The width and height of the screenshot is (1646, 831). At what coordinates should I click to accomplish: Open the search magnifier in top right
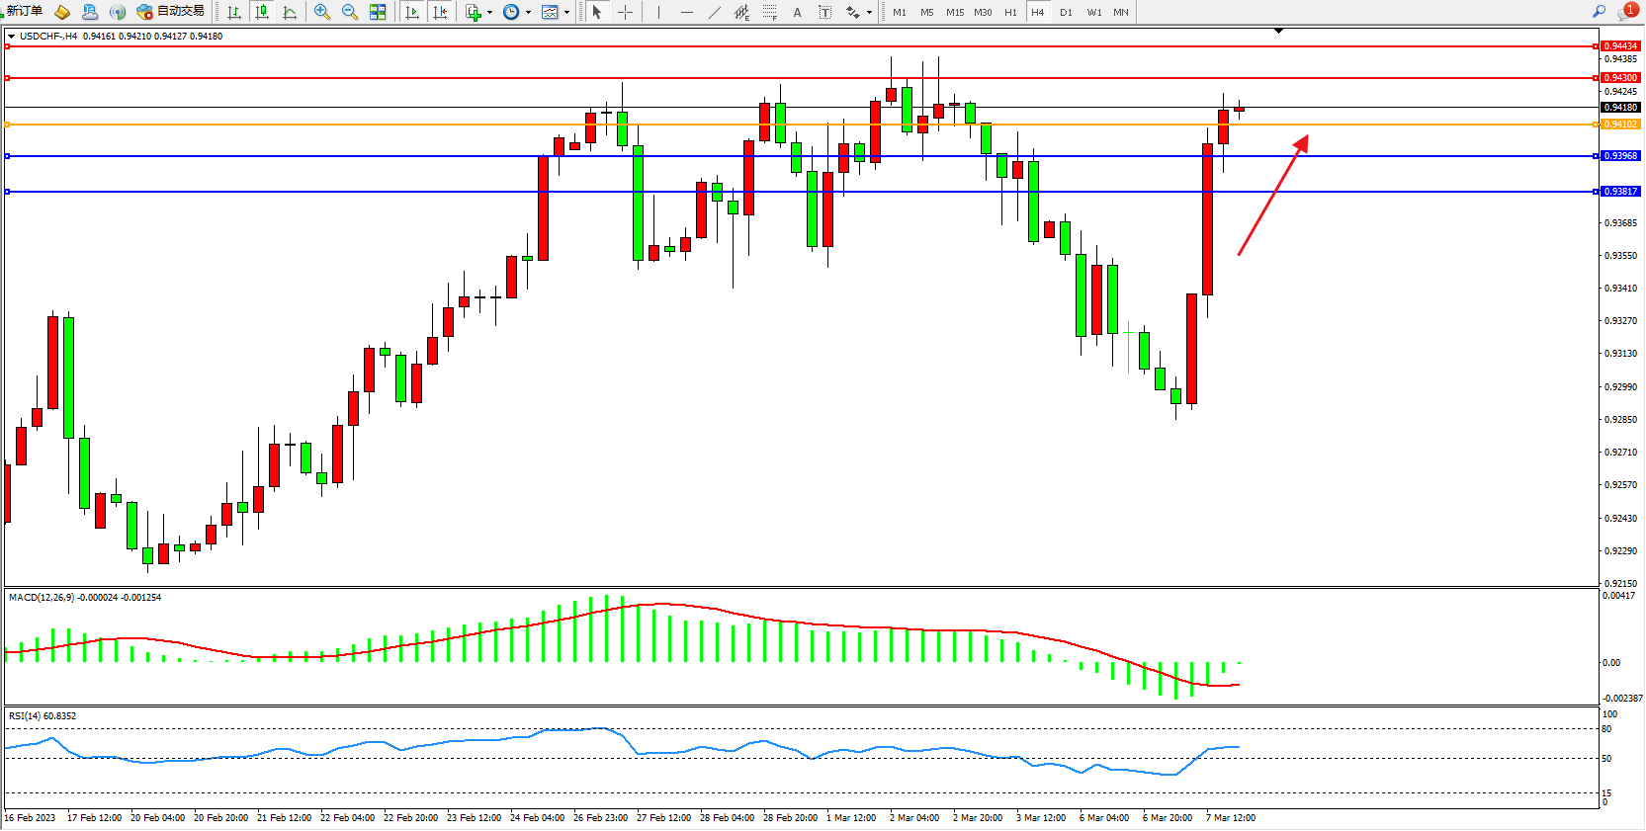click(x=1599, y=12)
